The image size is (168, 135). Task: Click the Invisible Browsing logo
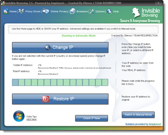(146, 13)
